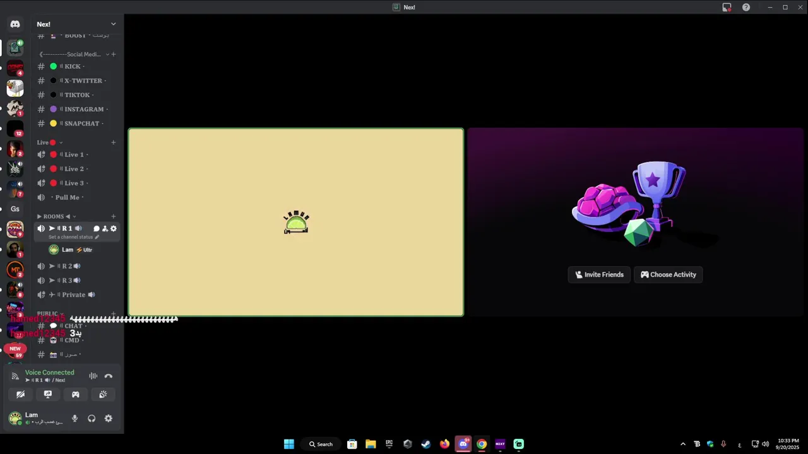
Task: Open the S96 server icon
Action: (x=15, y=168)
